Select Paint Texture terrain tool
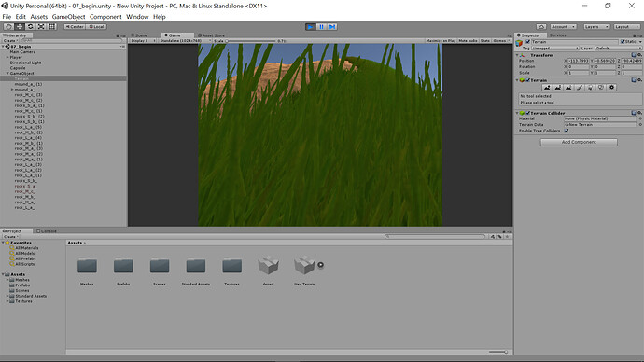This screenshot has height=362, width=644. tap(580, 88)
